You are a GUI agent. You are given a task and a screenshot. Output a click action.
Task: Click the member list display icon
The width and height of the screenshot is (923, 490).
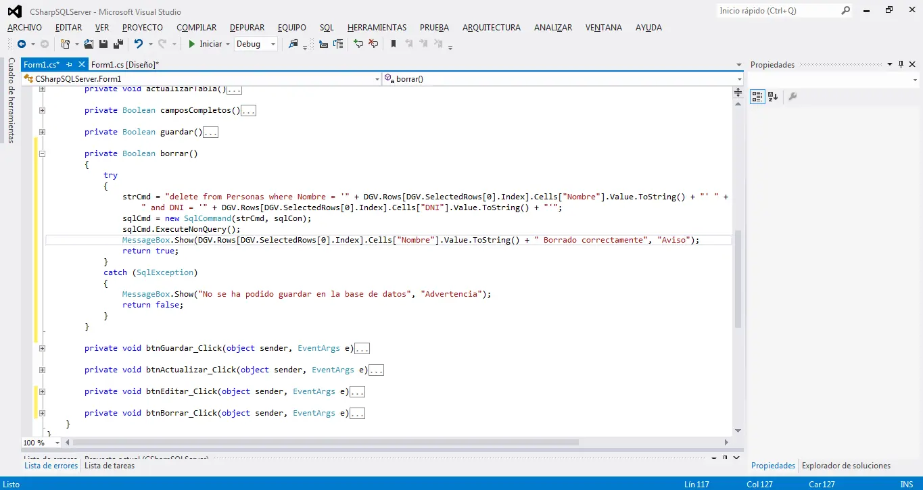click(x=339, y=44)
